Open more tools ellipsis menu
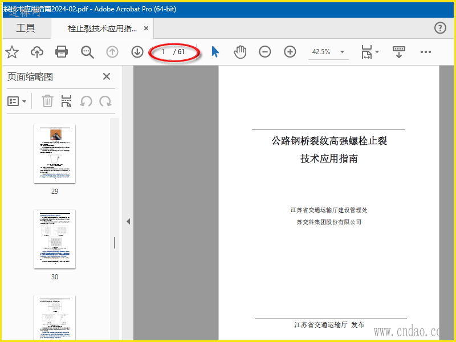 point(426,52)
